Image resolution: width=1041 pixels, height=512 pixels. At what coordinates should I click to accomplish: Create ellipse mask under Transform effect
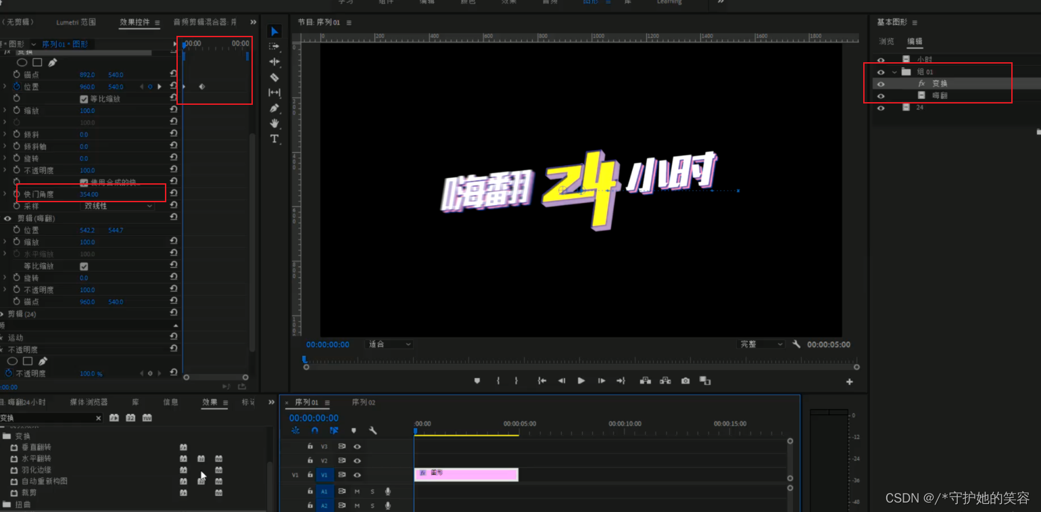pos(22,62)
